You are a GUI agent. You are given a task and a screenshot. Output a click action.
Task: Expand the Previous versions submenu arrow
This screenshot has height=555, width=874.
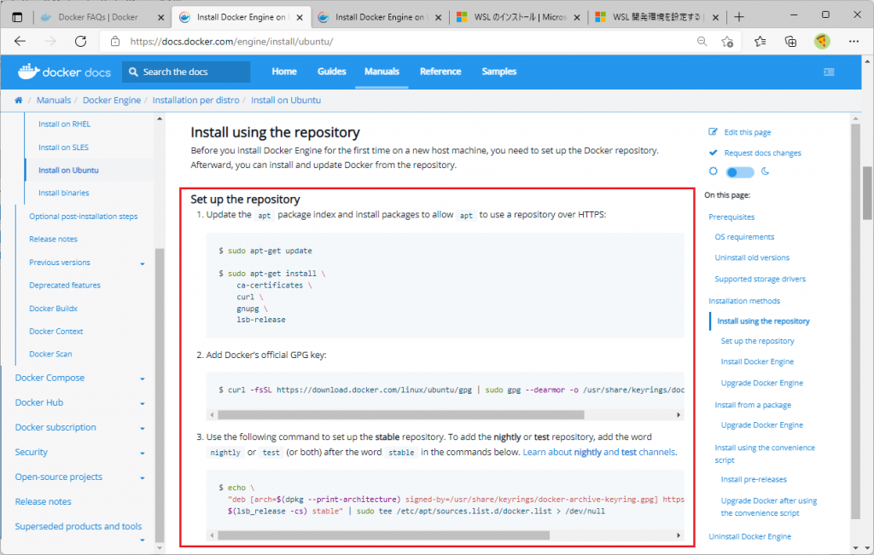143,263
